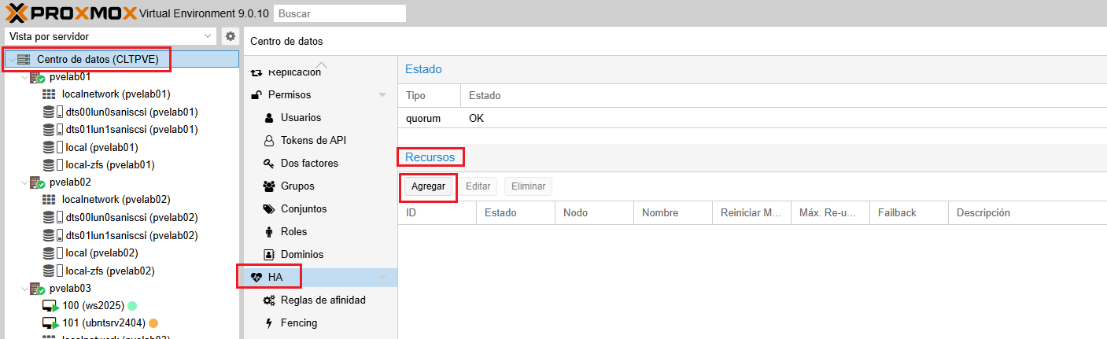
Task: Click the Usuarios person icon
Action: [268, 118]
